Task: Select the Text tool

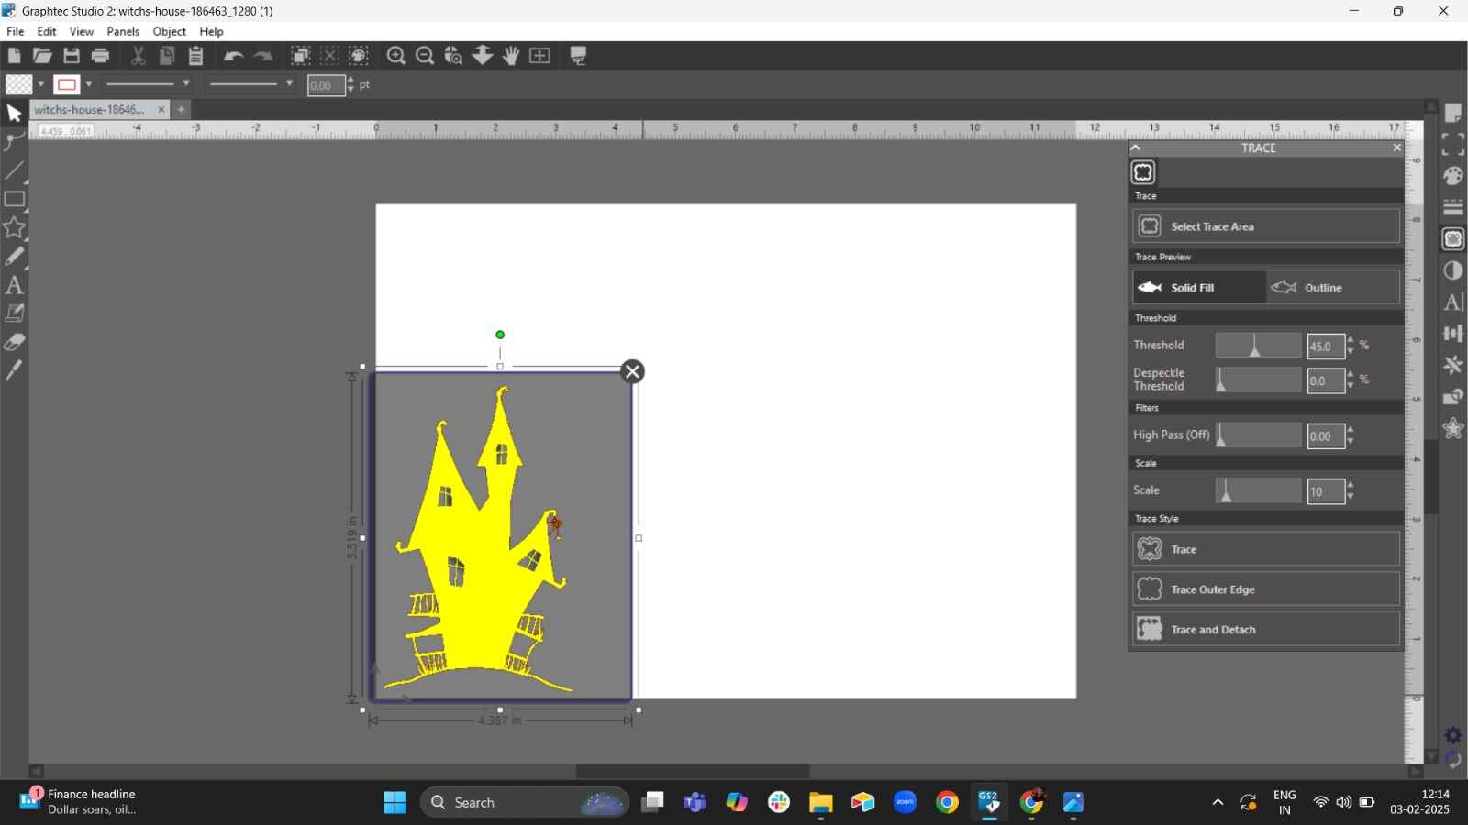Action: click(14, 285)
